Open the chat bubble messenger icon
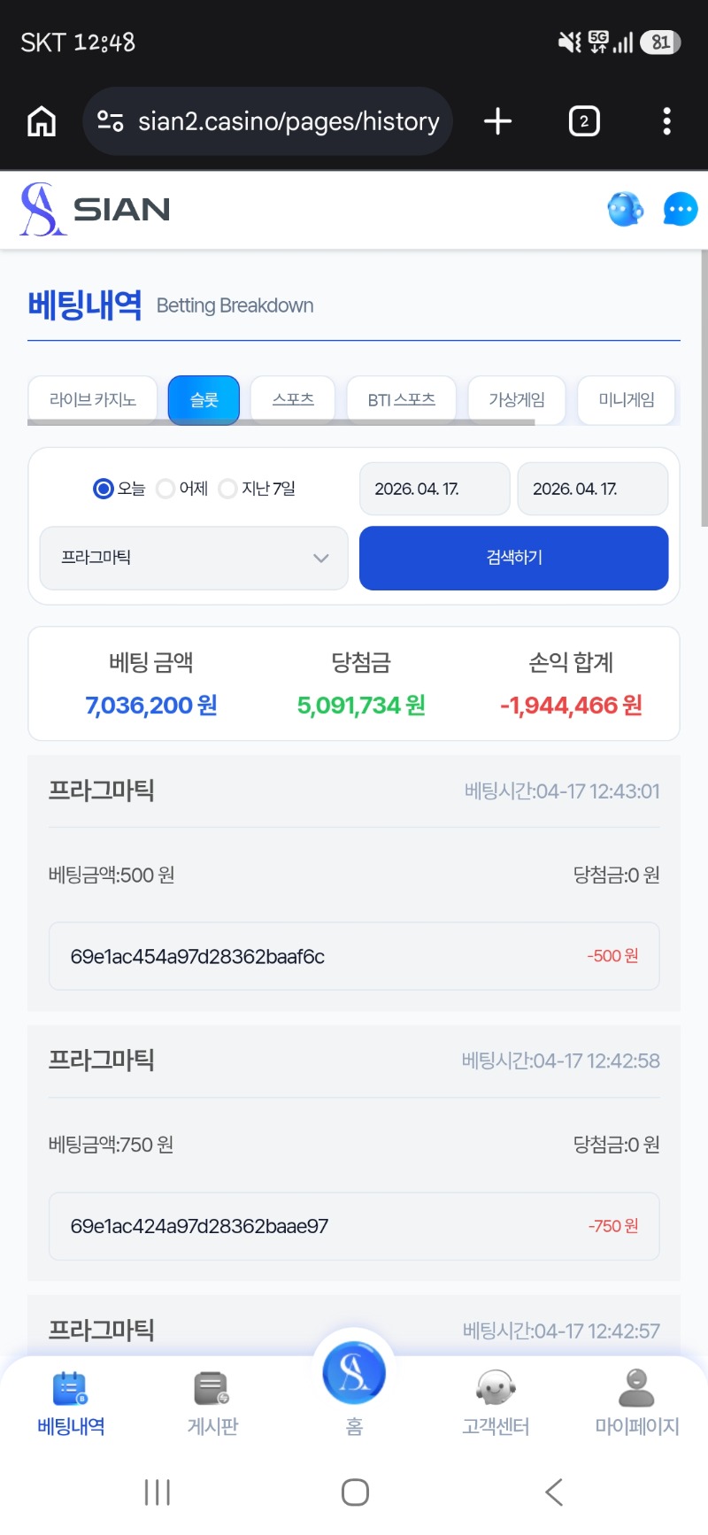708x1535 pixels. pos(680,210)
